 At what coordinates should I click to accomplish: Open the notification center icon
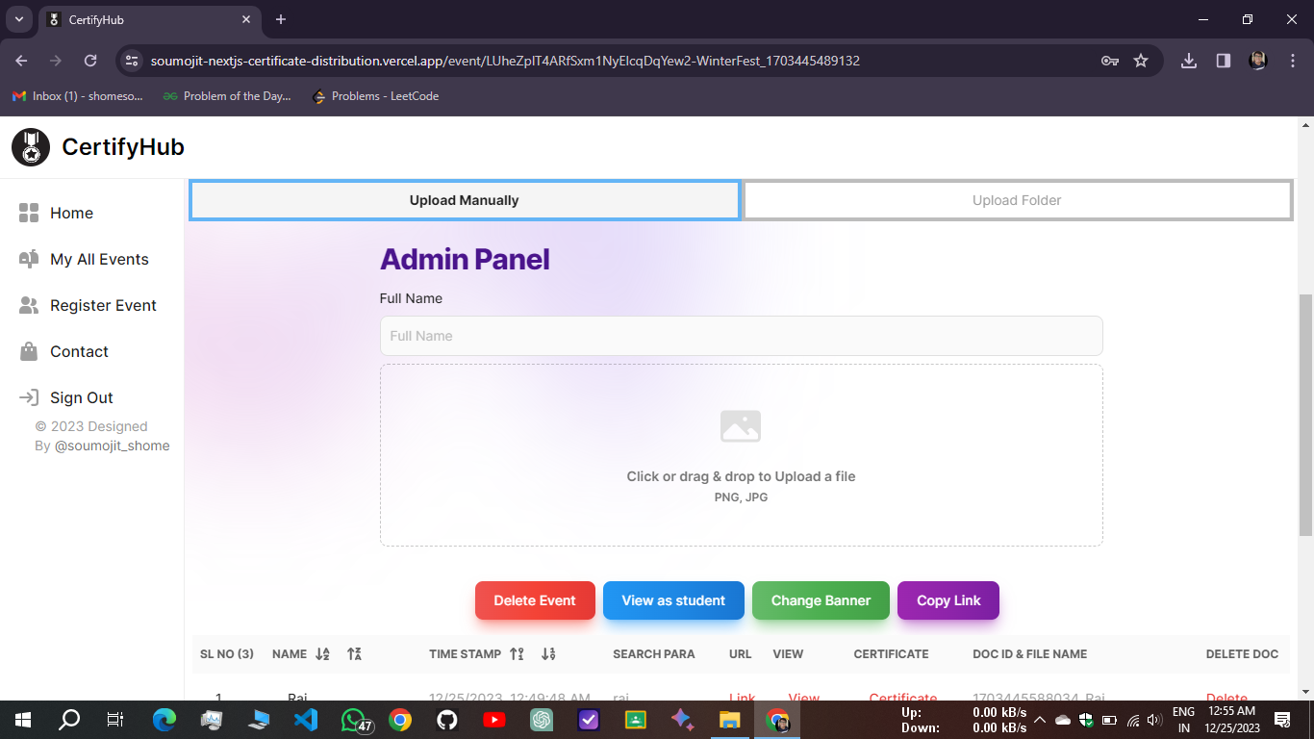tap(1281, 720)
